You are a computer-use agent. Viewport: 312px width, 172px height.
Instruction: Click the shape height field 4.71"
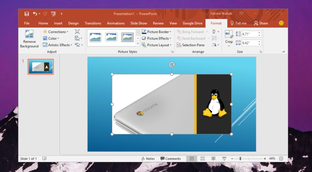tap(249, 34)
